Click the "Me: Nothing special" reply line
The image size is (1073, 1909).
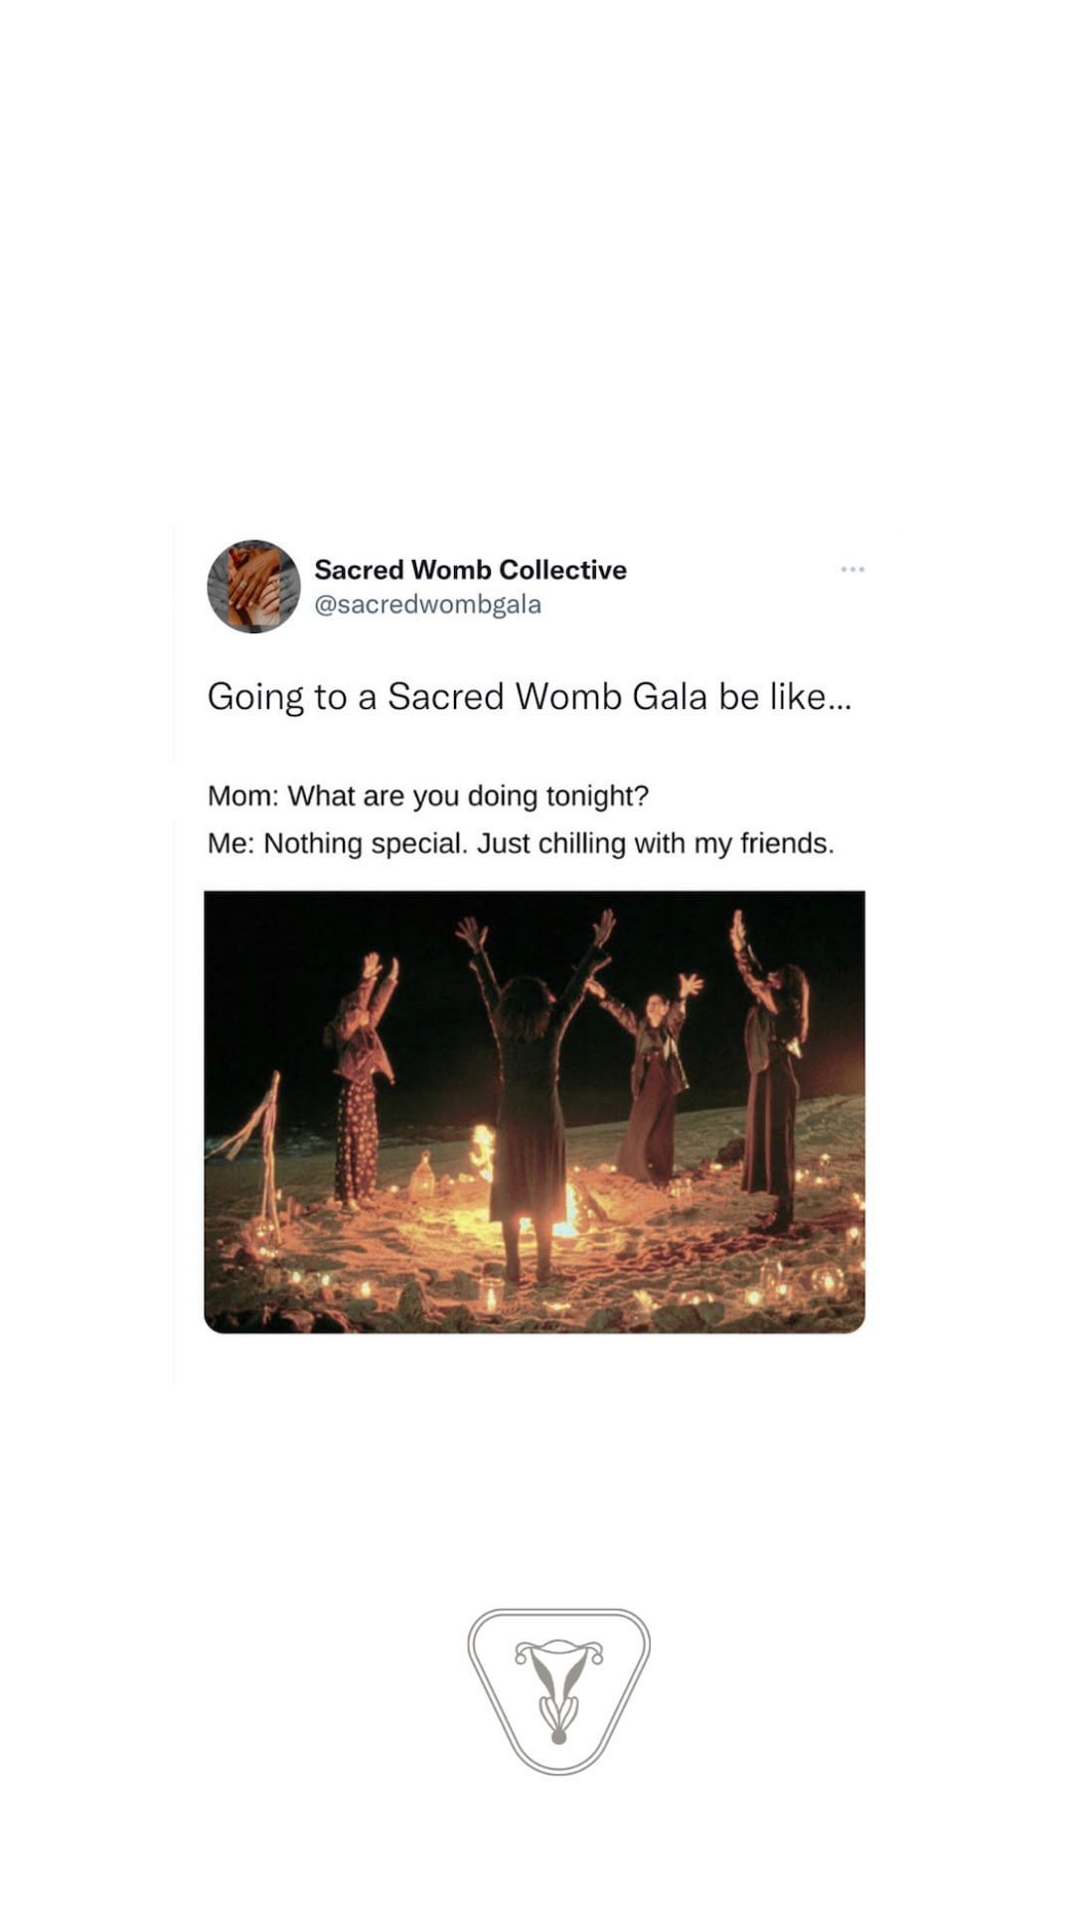point(521,844)
